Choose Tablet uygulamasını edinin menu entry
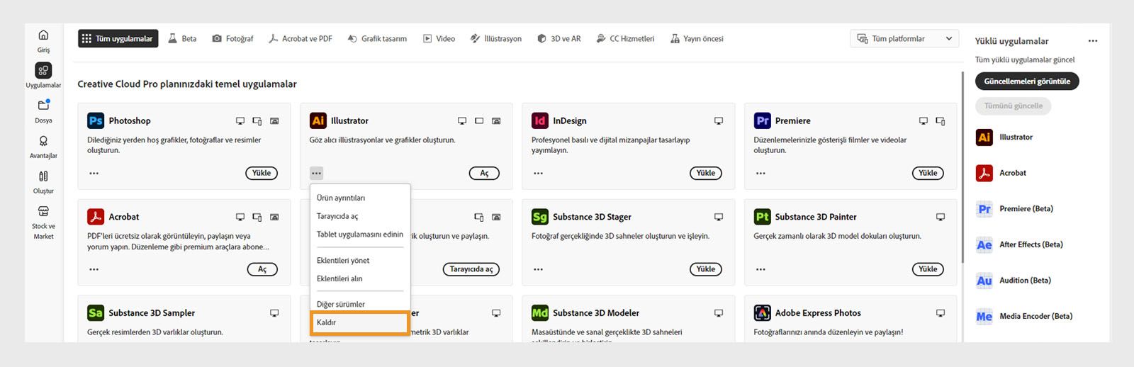The image size is (1134, 367). (x=360, y=235)
